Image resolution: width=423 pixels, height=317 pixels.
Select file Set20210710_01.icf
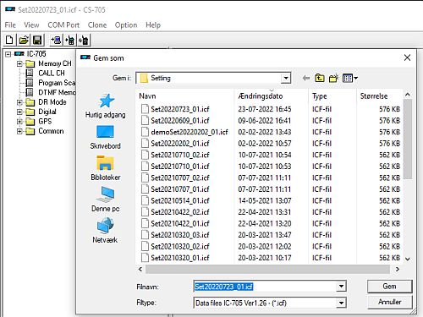point(180,167)
